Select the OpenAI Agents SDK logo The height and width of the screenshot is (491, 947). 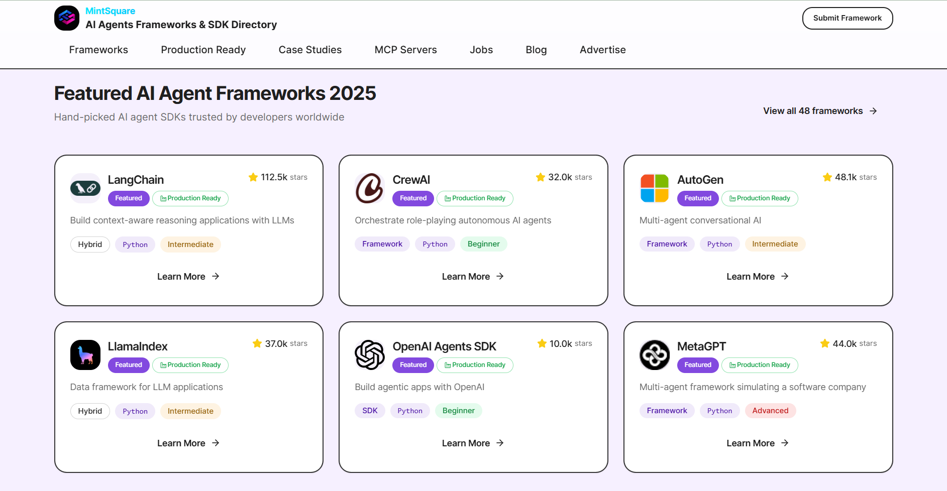370,355
